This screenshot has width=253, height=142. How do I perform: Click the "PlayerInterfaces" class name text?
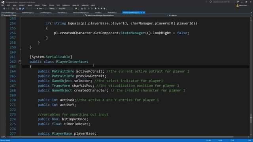pos(72,62)
